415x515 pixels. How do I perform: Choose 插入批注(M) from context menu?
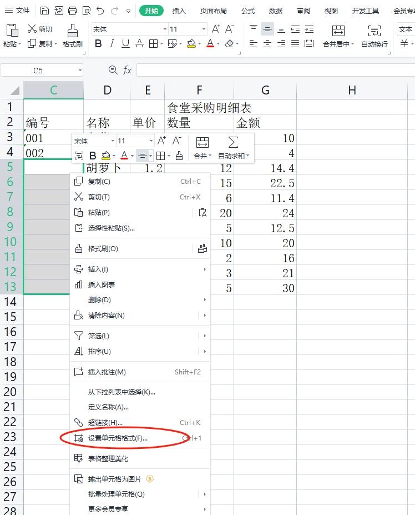pos(140,372)
